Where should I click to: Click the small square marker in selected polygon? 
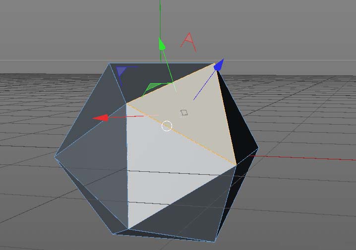point(184,113)
